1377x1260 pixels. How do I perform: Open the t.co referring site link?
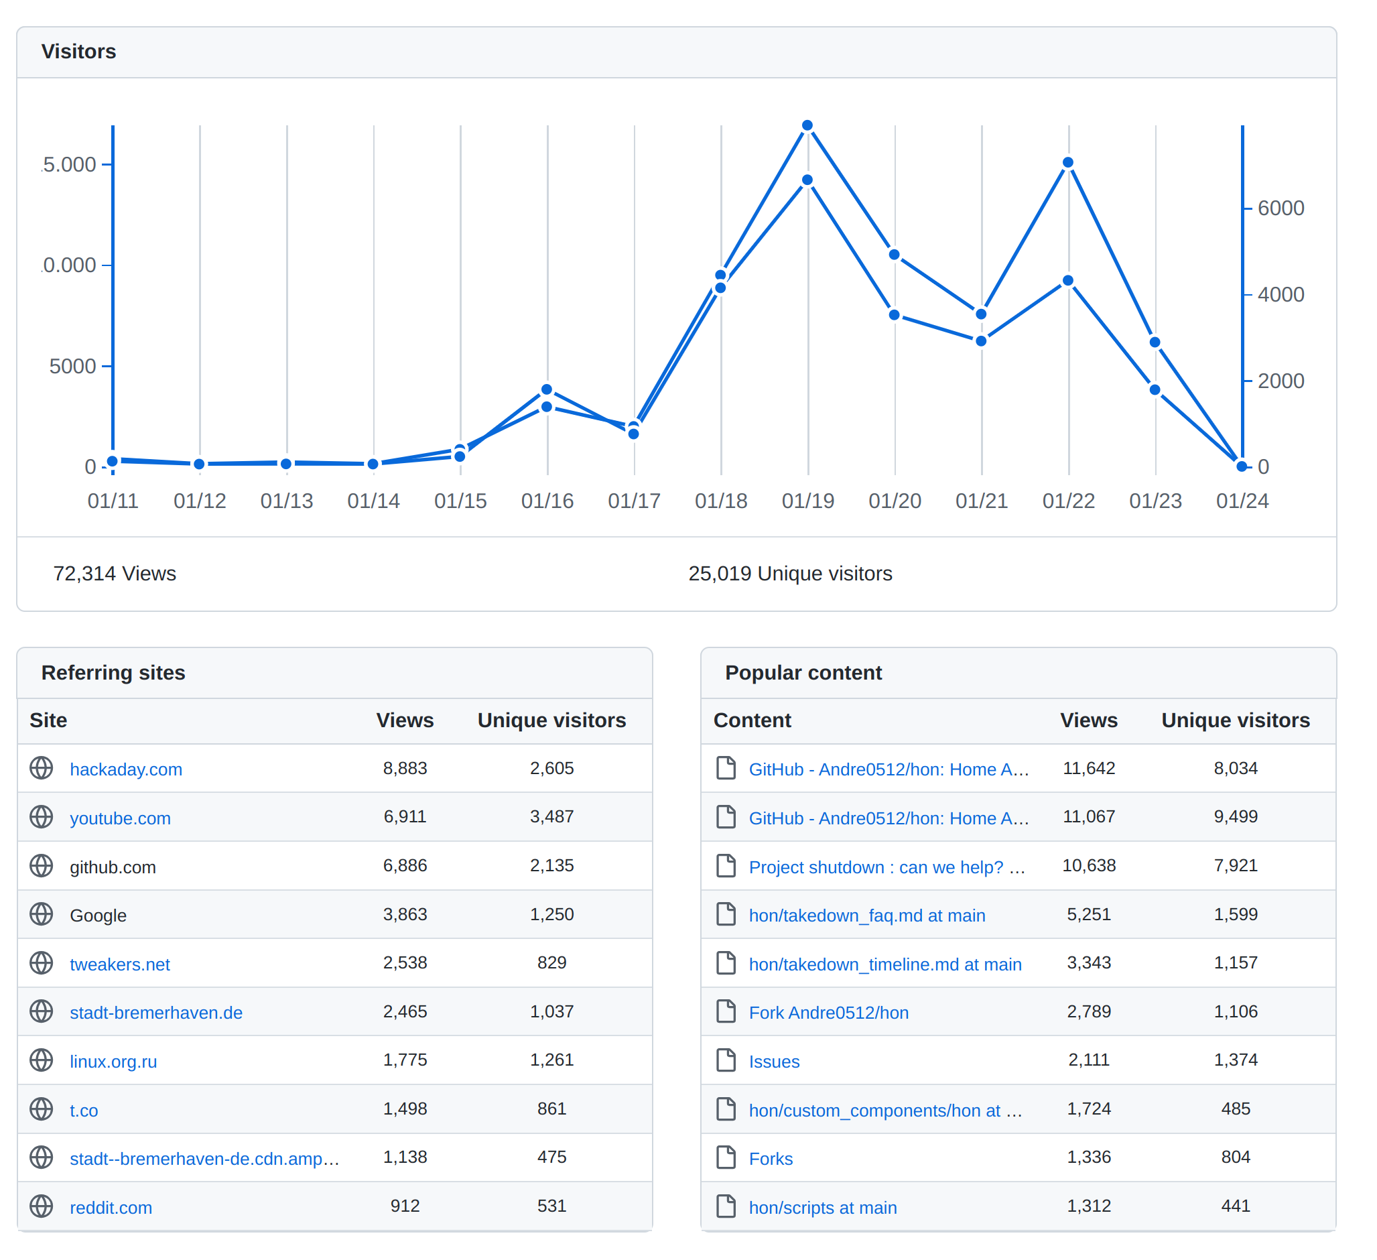(83, 1111)
